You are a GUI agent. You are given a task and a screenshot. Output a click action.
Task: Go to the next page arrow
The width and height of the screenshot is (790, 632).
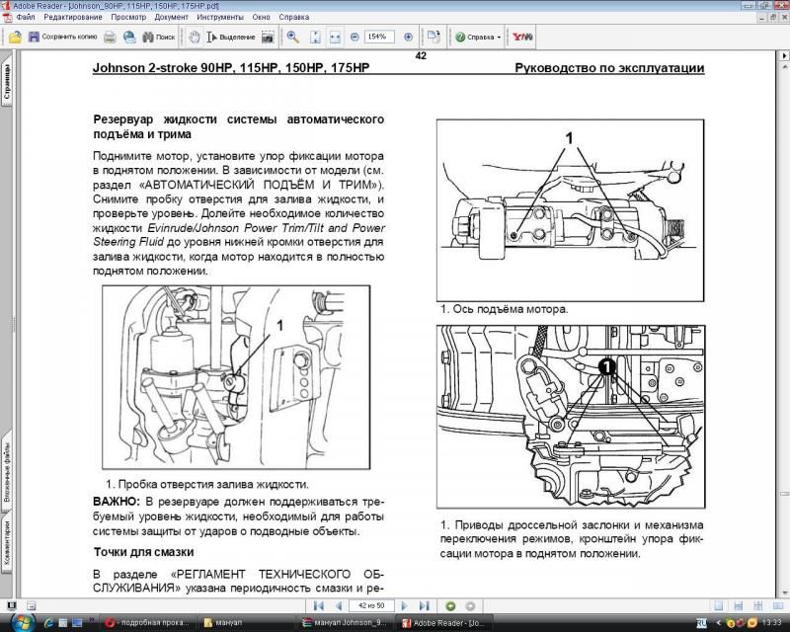point(404,604)
